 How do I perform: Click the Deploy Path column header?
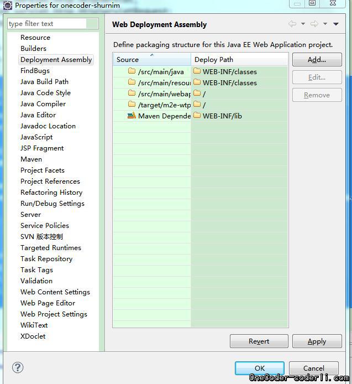[x=239, y=60]
